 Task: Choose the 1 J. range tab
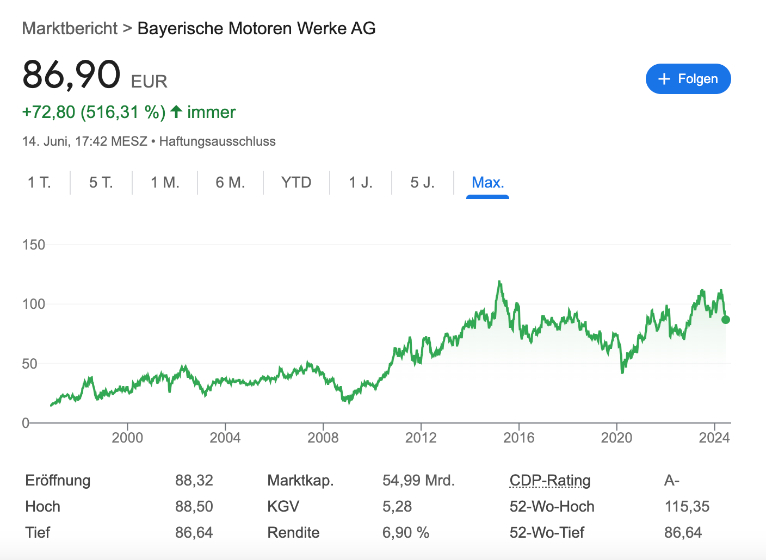point(361,182)
